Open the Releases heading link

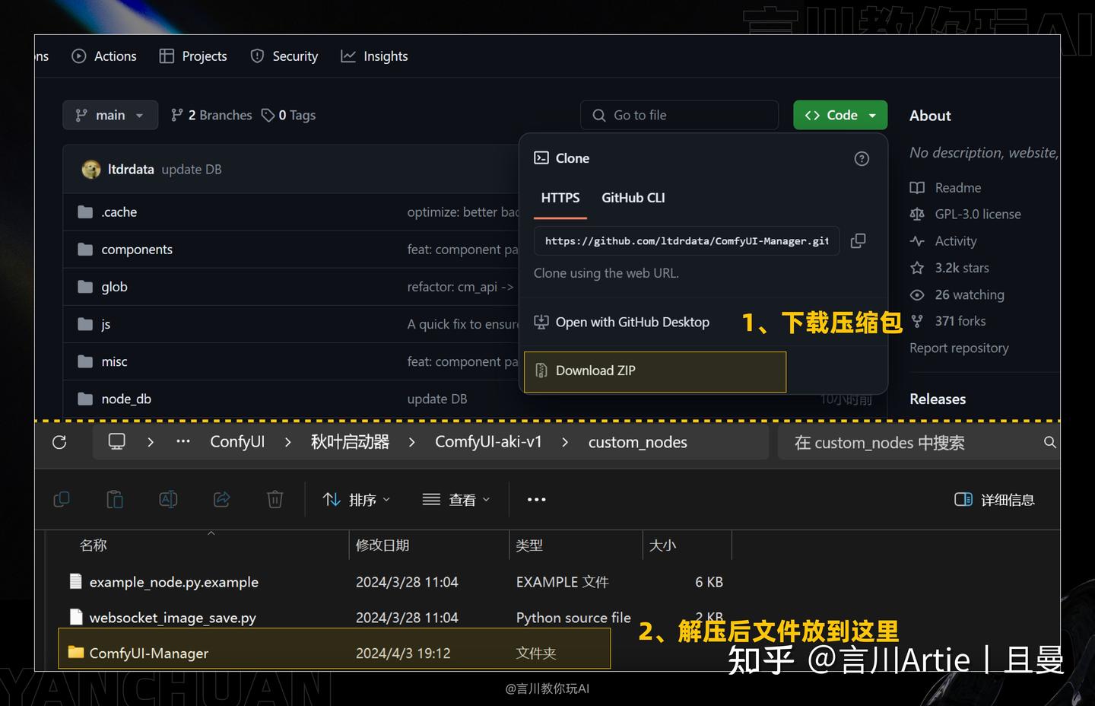pyautogui.click(x=938, y=399)
